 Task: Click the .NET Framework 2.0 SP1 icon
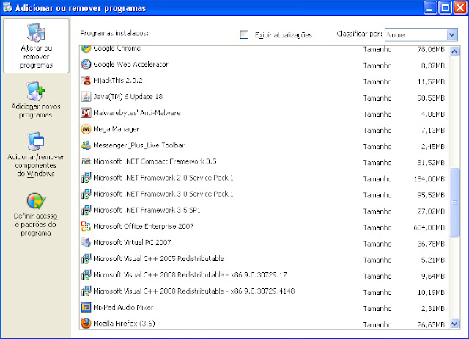point(86,178)
